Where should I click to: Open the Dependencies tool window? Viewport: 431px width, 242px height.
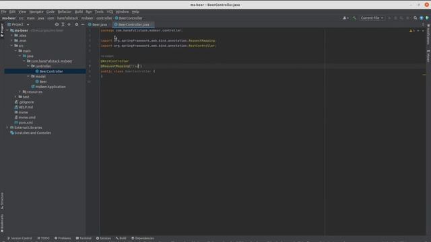pyautogui.click(x=143, y=238)
